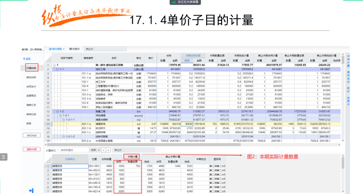Collapse tree node 1-2
Viewport: 363px width, 194px height.
click(58, 111)
